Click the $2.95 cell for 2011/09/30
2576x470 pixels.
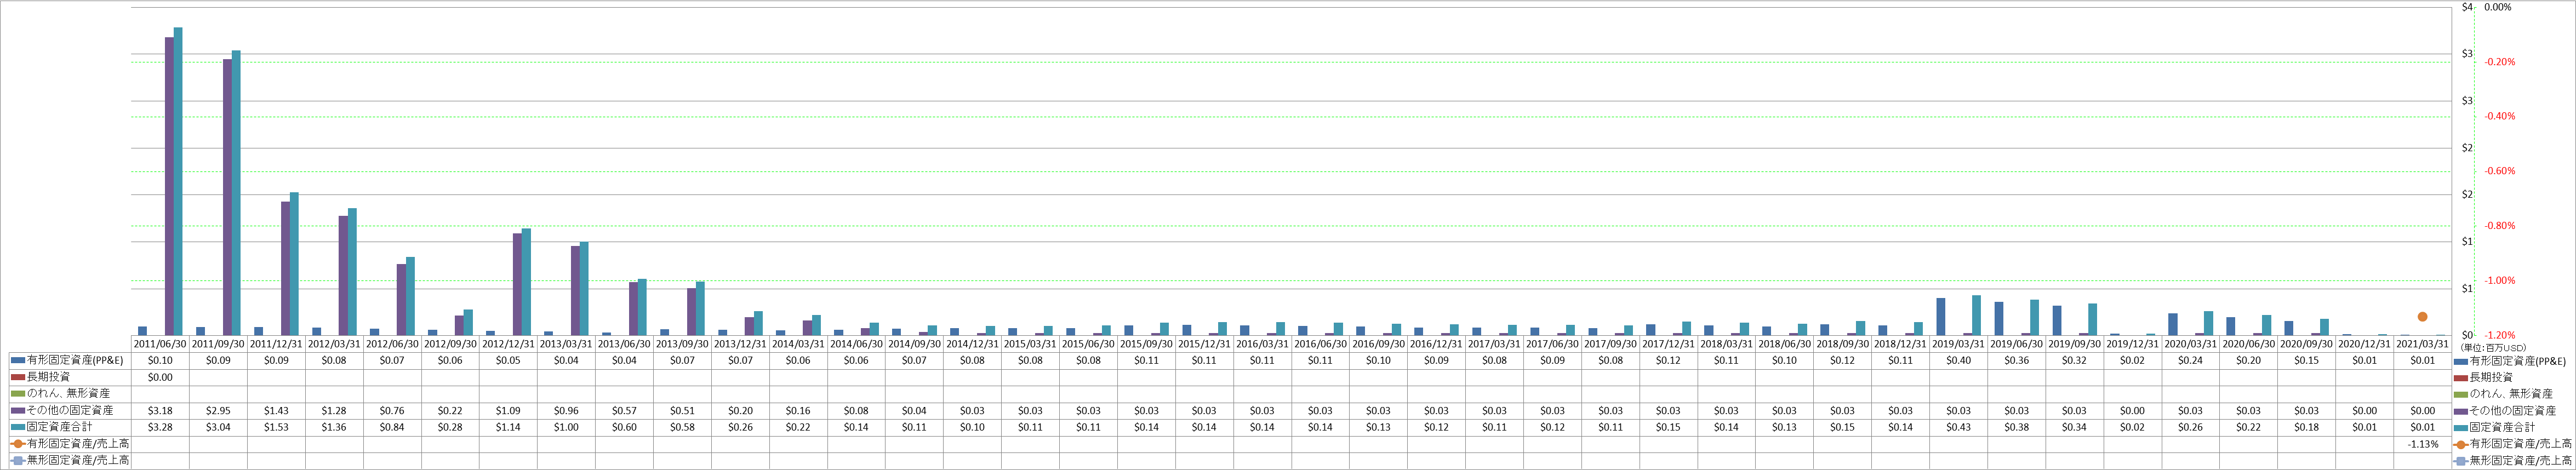tap(218, 411)
